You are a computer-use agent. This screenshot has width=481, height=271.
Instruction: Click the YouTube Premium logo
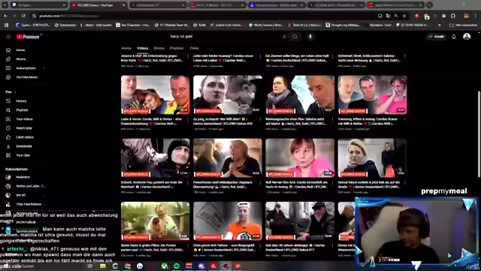28,37
